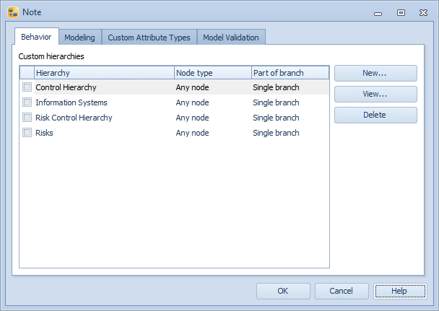Check the Risk Control Hierarchy checkbox

click(x=27, y=118)
